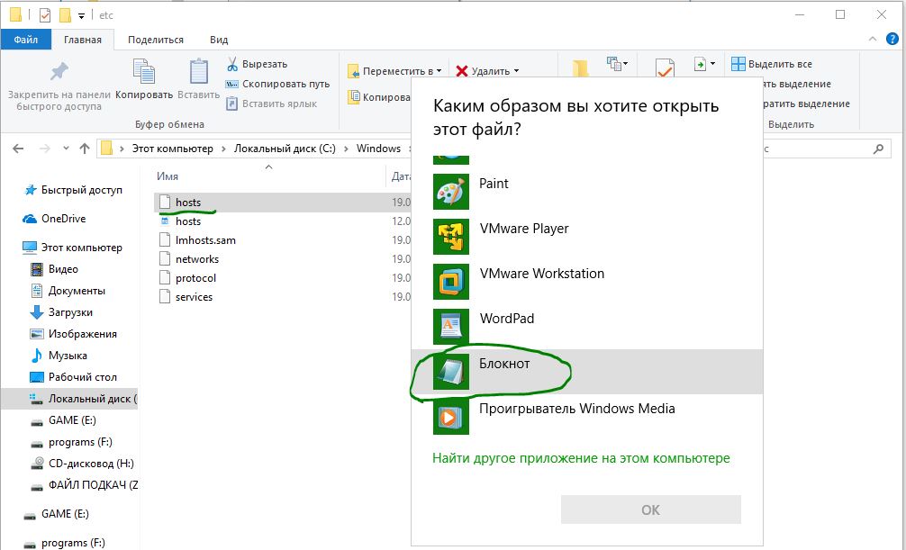
Task: Click the search magnifier icon
Action: [x=878, y=149]
